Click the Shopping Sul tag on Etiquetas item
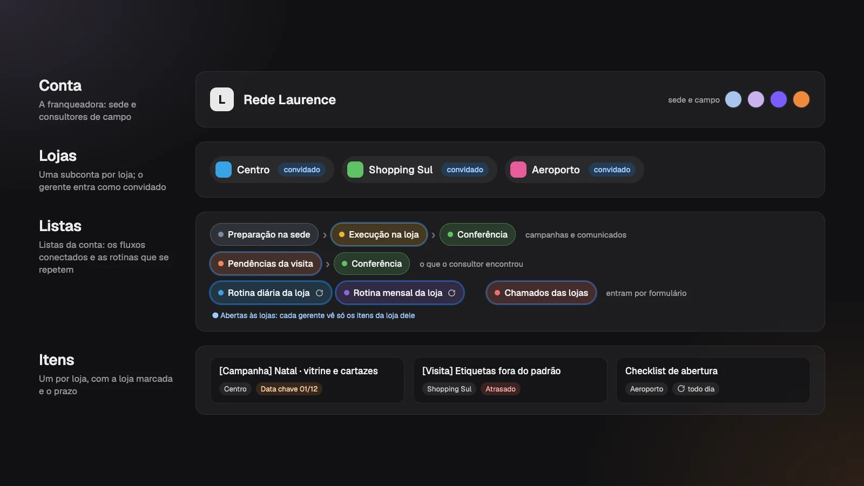This screenshot has height=486, width=864. (449, 389)
